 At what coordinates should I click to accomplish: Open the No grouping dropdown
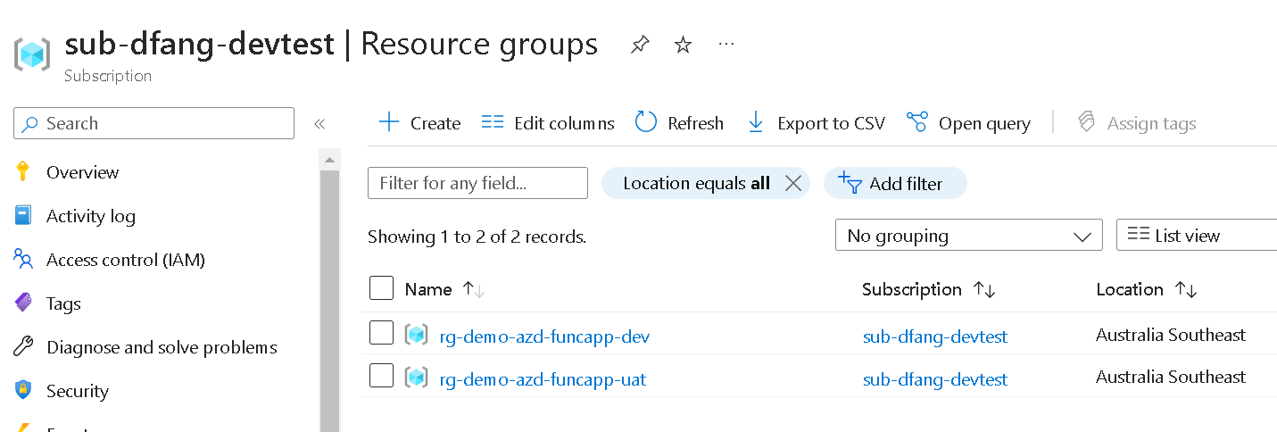[969, 236]
